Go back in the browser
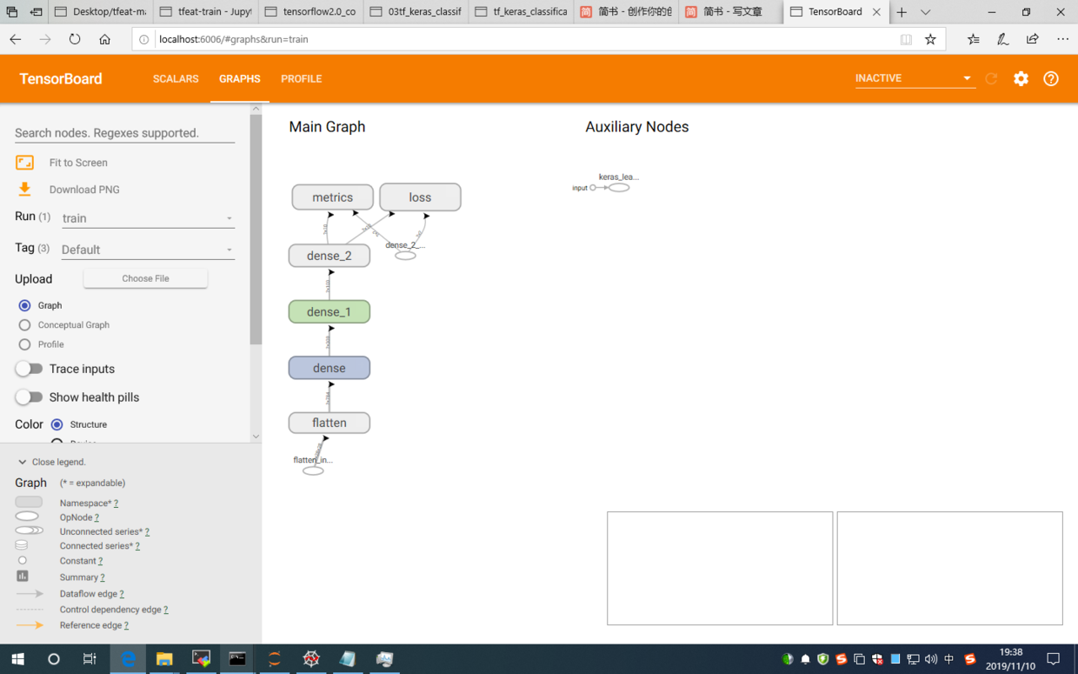 [x=16, y=39]
